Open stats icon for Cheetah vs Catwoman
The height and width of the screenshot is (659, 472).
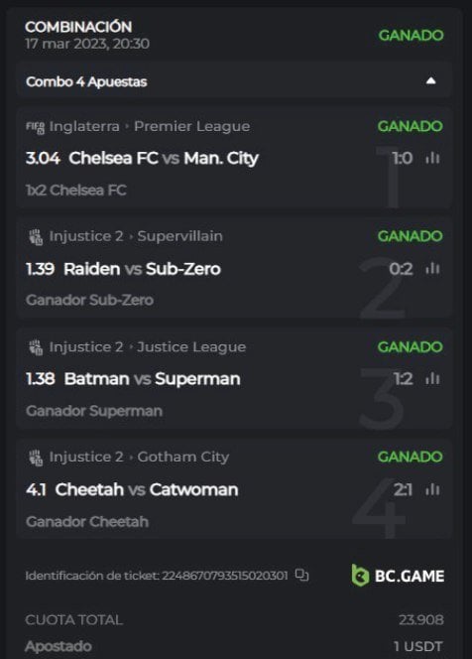[432, 489]
